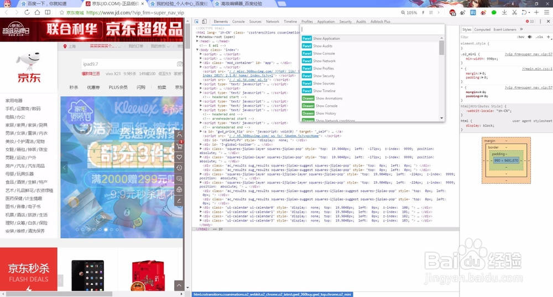Choose Show Application in command menu

(x=371, y=38)
